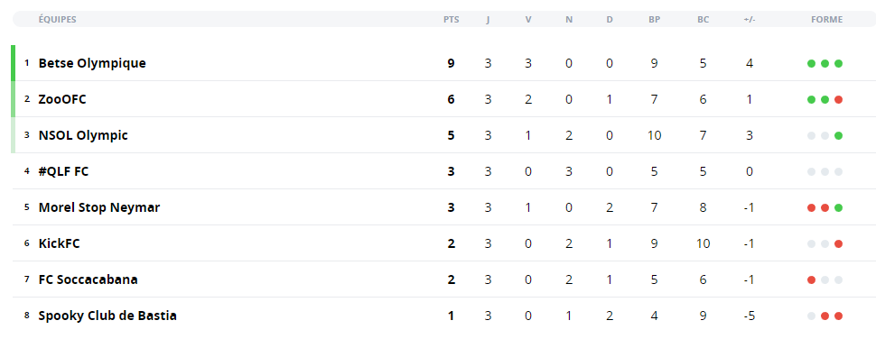Open Betse Olympique team row
Viewport: 876px width, 348px height.
(x=444, y=63)
